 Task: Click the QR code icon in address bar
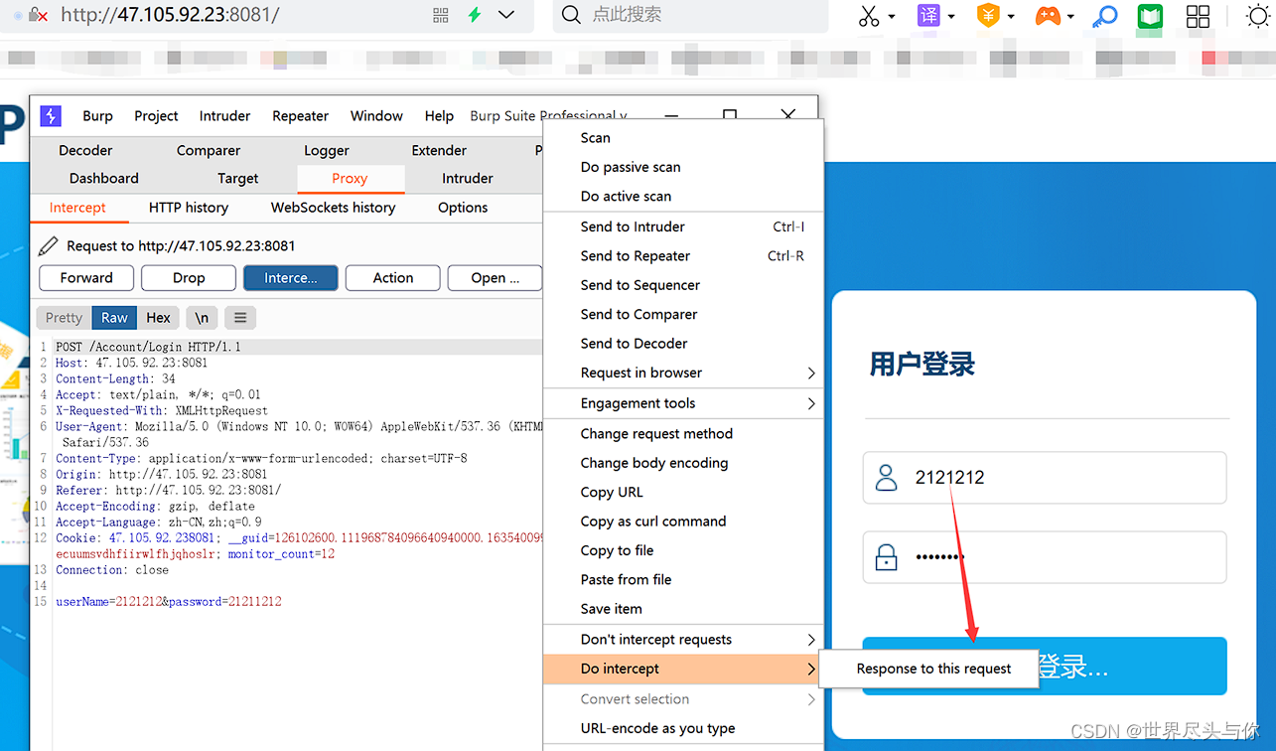pyautogui.click(x=441, y=15)
